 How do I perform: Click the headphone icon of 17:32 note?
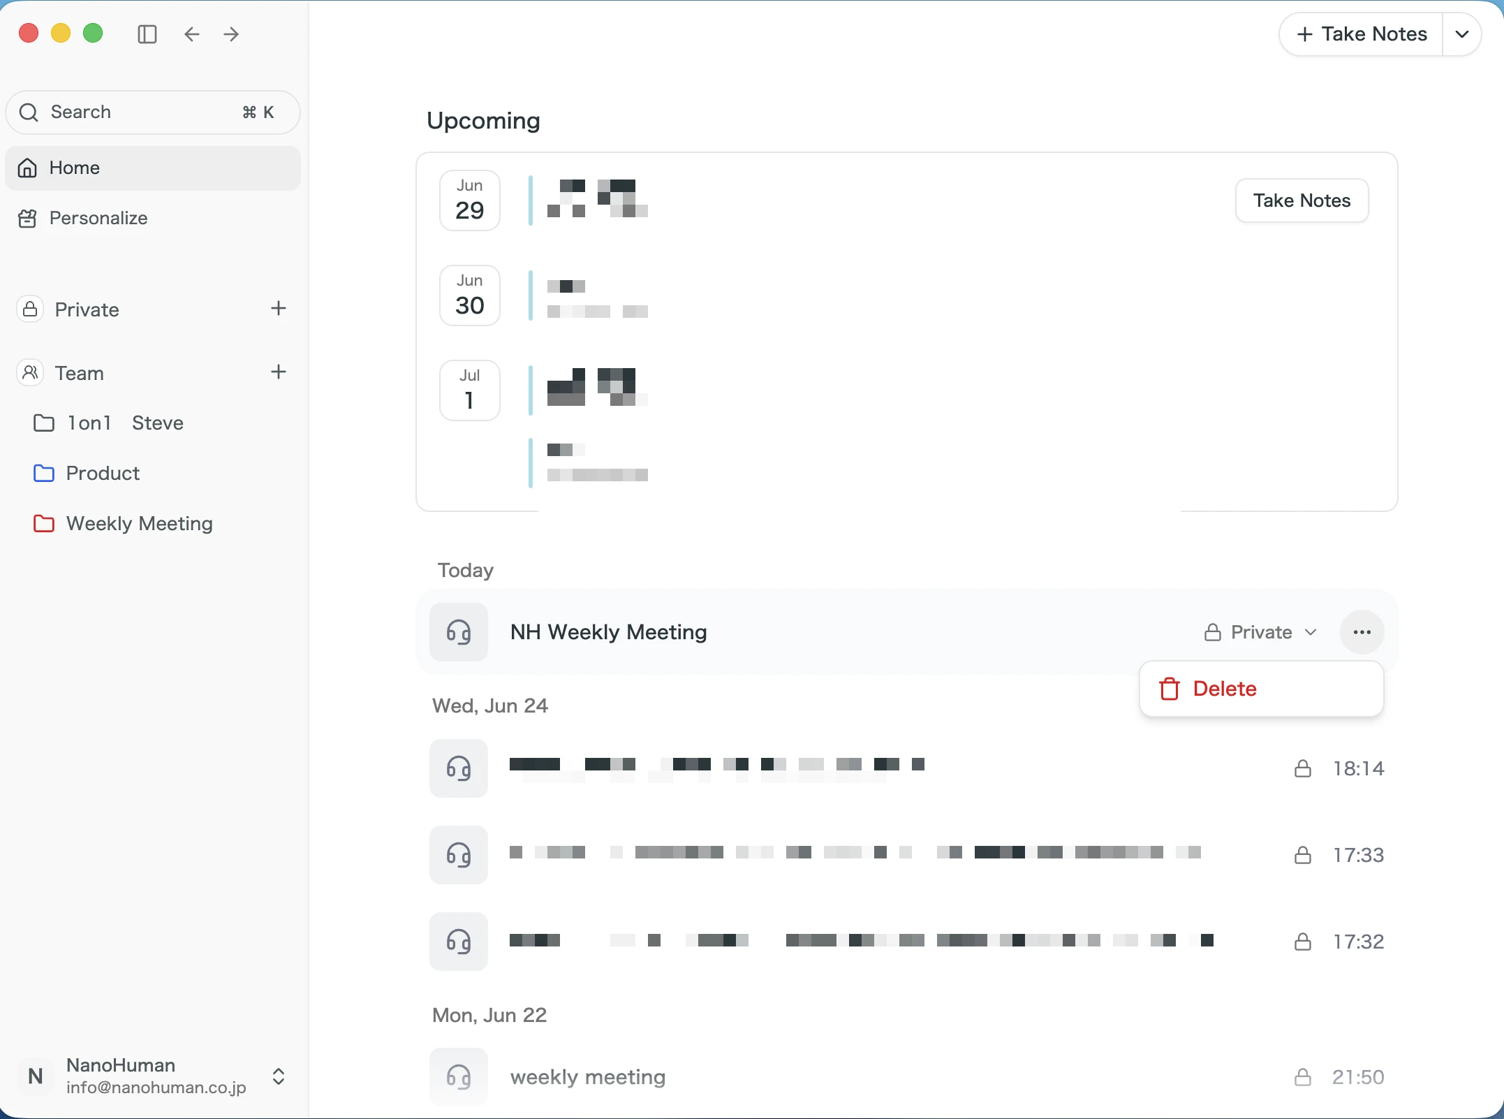point(459,942)
